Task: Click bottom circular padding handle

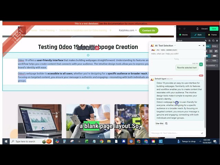Action: pos(88,88)
